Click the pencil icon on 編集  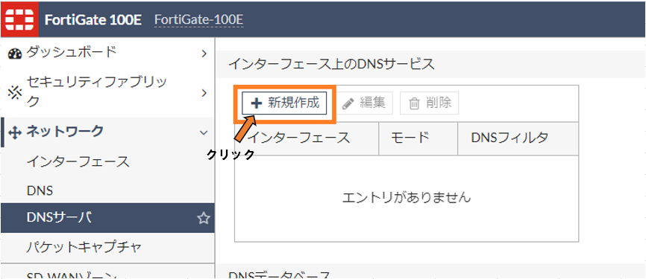pos(348,104)
